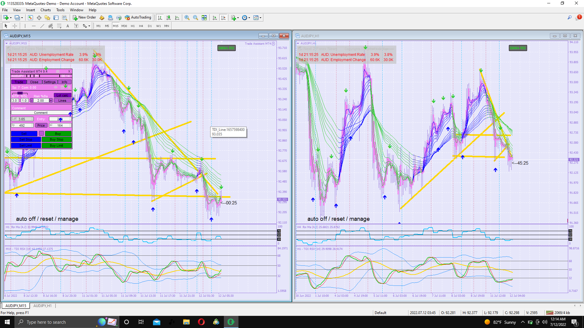Open the AUDJPY symbol dropdown in Trade Assistant
Image resolution: width=584 pixels, height=328 pixels.
coord(18,76)
